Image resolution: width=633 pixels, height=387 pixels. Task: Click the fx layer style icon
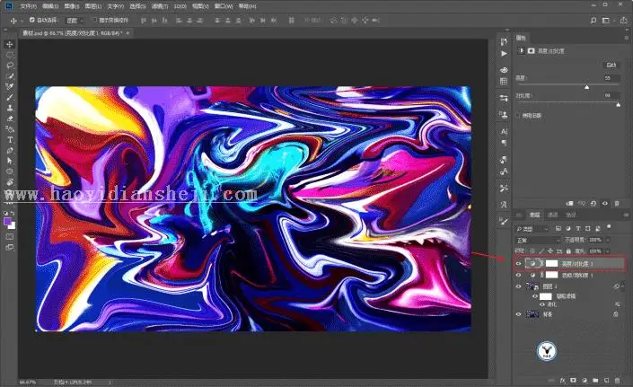563,380
